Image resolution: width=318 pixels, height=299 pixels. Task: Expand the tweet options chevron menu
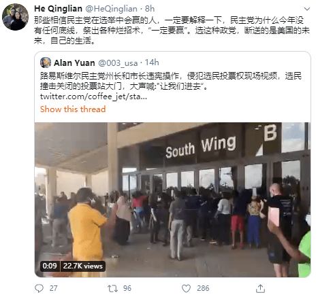point(307,9)
